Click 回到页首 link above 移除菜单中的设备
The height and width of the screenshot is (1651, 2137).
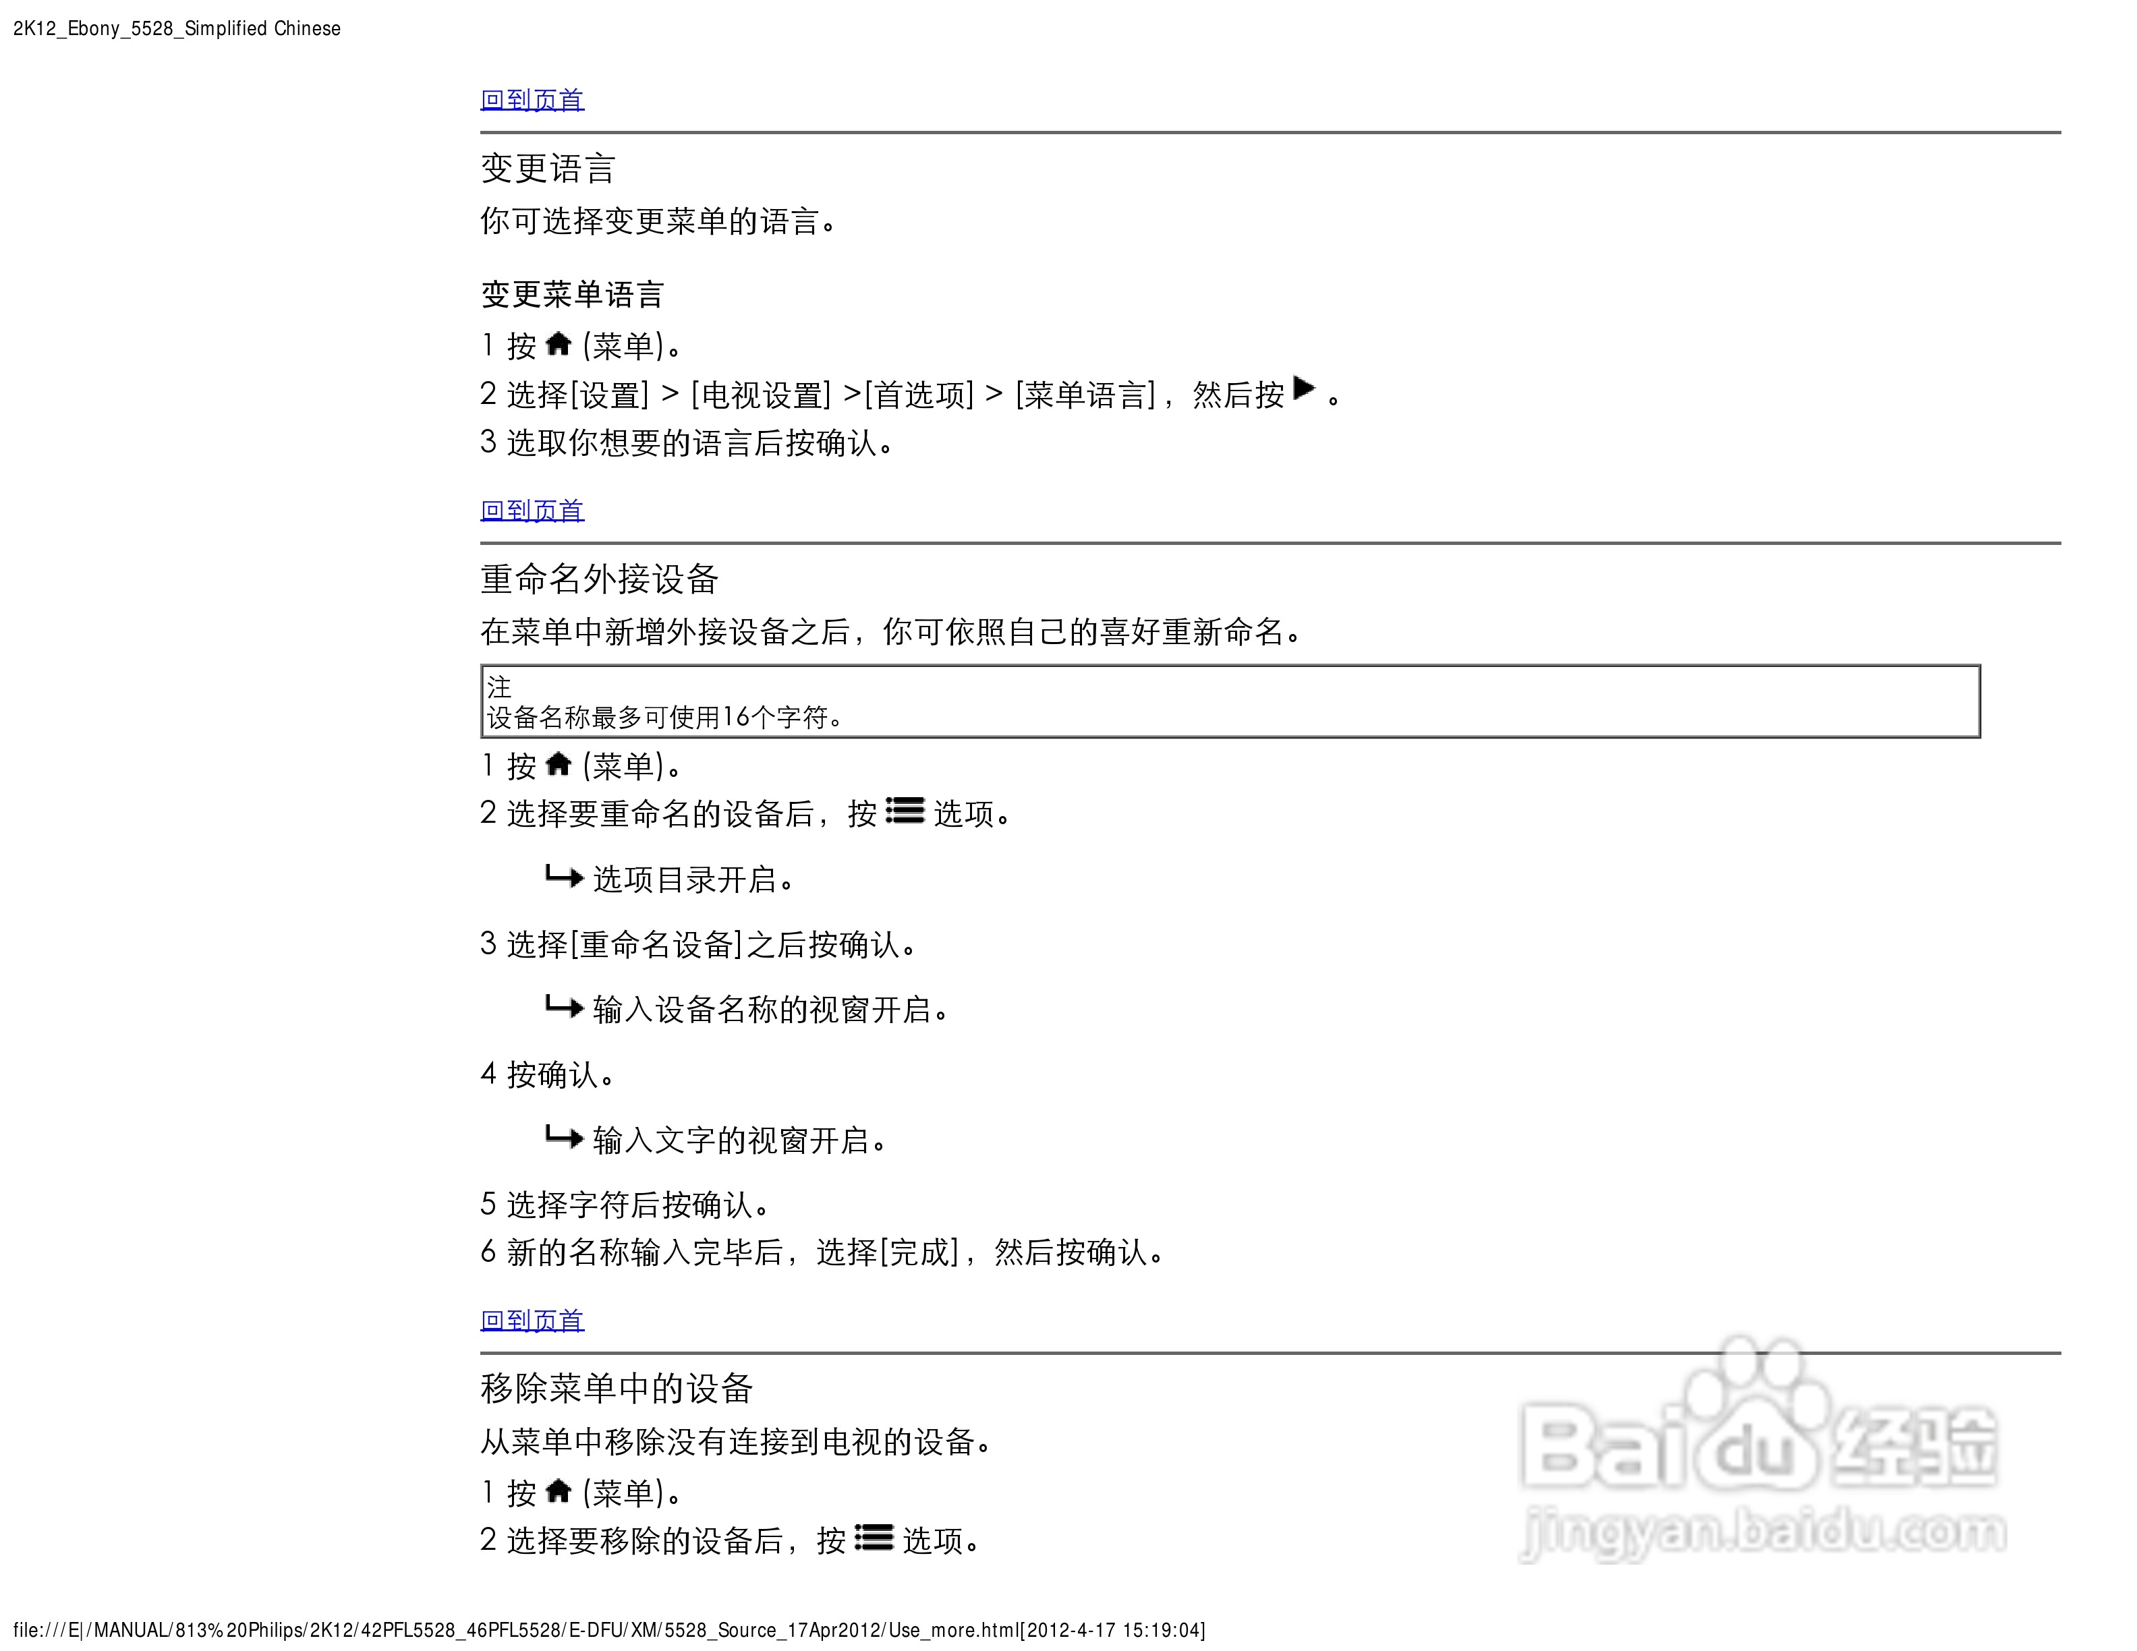[x=532, y=1321]
